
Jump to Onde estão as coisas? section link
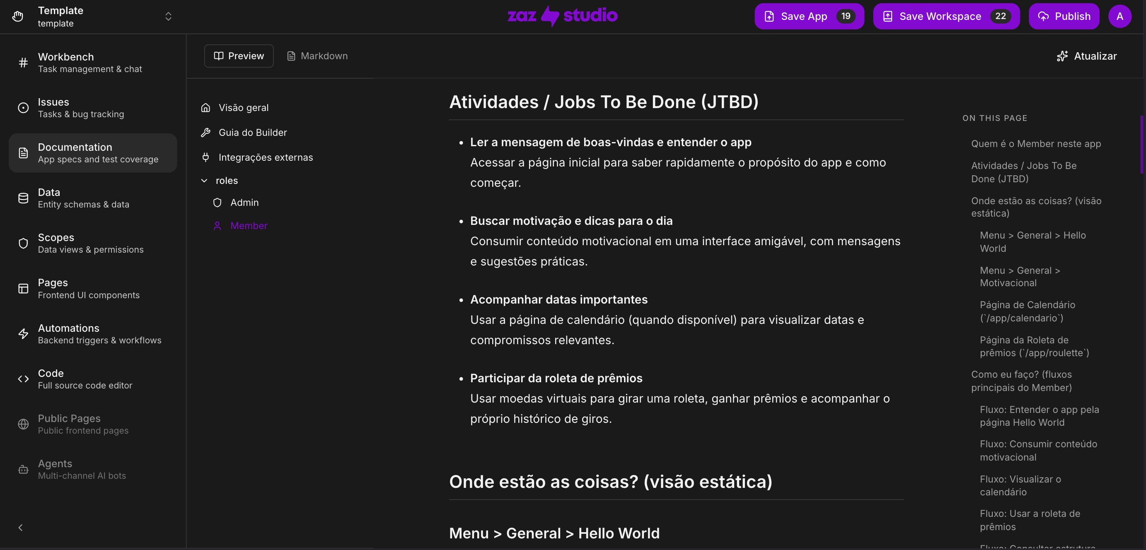point(1036,207)
